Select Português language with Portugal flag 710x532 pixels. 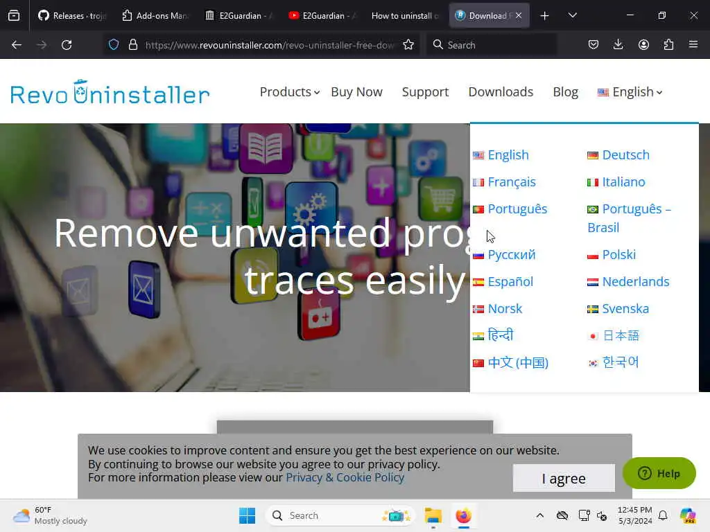[x=510, y=209]
